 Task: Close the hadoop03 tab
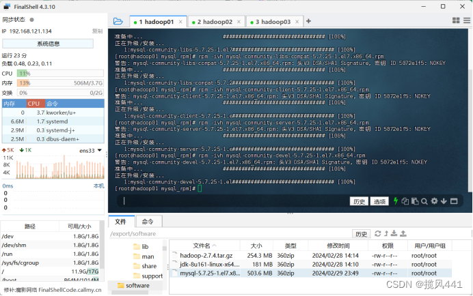point(297,22)
